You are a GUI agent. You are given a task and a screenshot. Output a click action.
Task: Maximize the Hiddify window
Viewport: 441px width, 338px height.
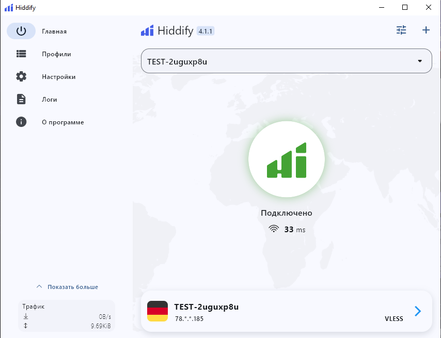(x=405, y=7)
